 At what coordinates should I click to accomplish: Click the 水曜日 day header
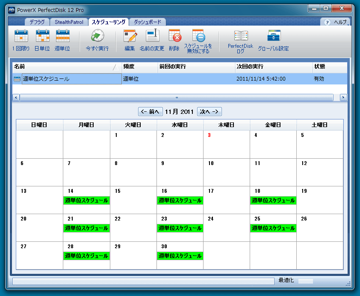point(180,125)
